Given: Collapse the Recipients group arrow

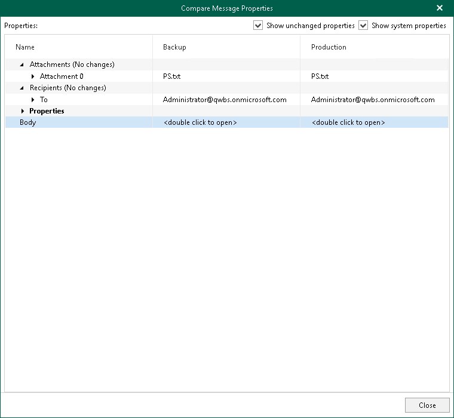Looking at the screenshot, I should (22, 88).
